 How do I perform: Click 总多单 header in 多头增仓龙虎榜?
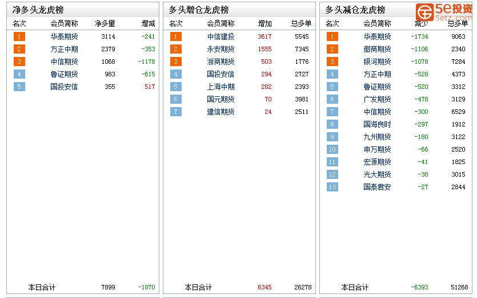pyautogui.click(x=301, y=23)
